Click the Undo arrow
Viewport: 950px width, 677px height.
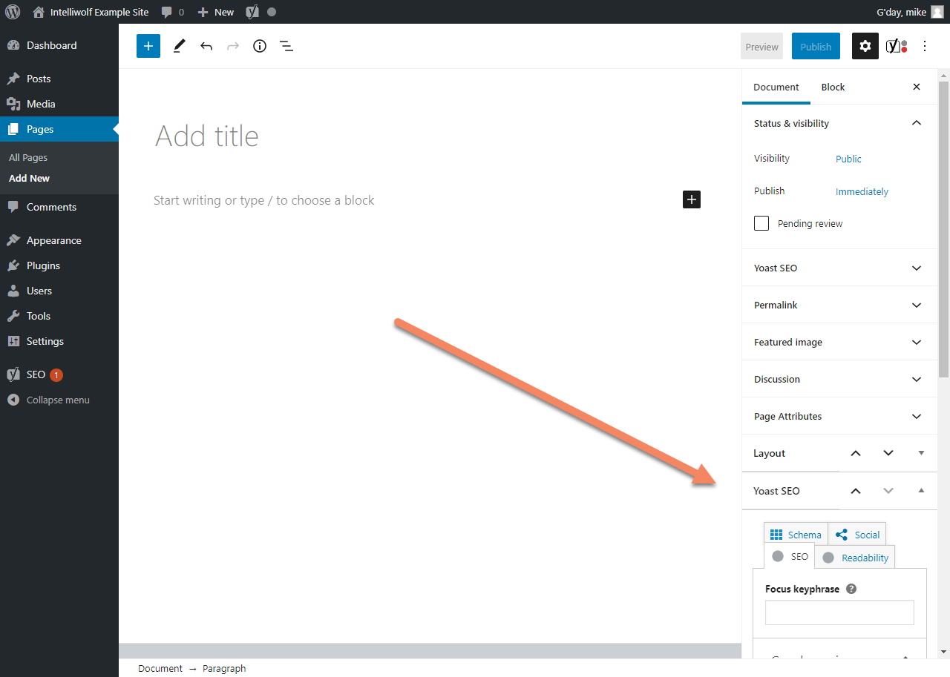[206, 46]
